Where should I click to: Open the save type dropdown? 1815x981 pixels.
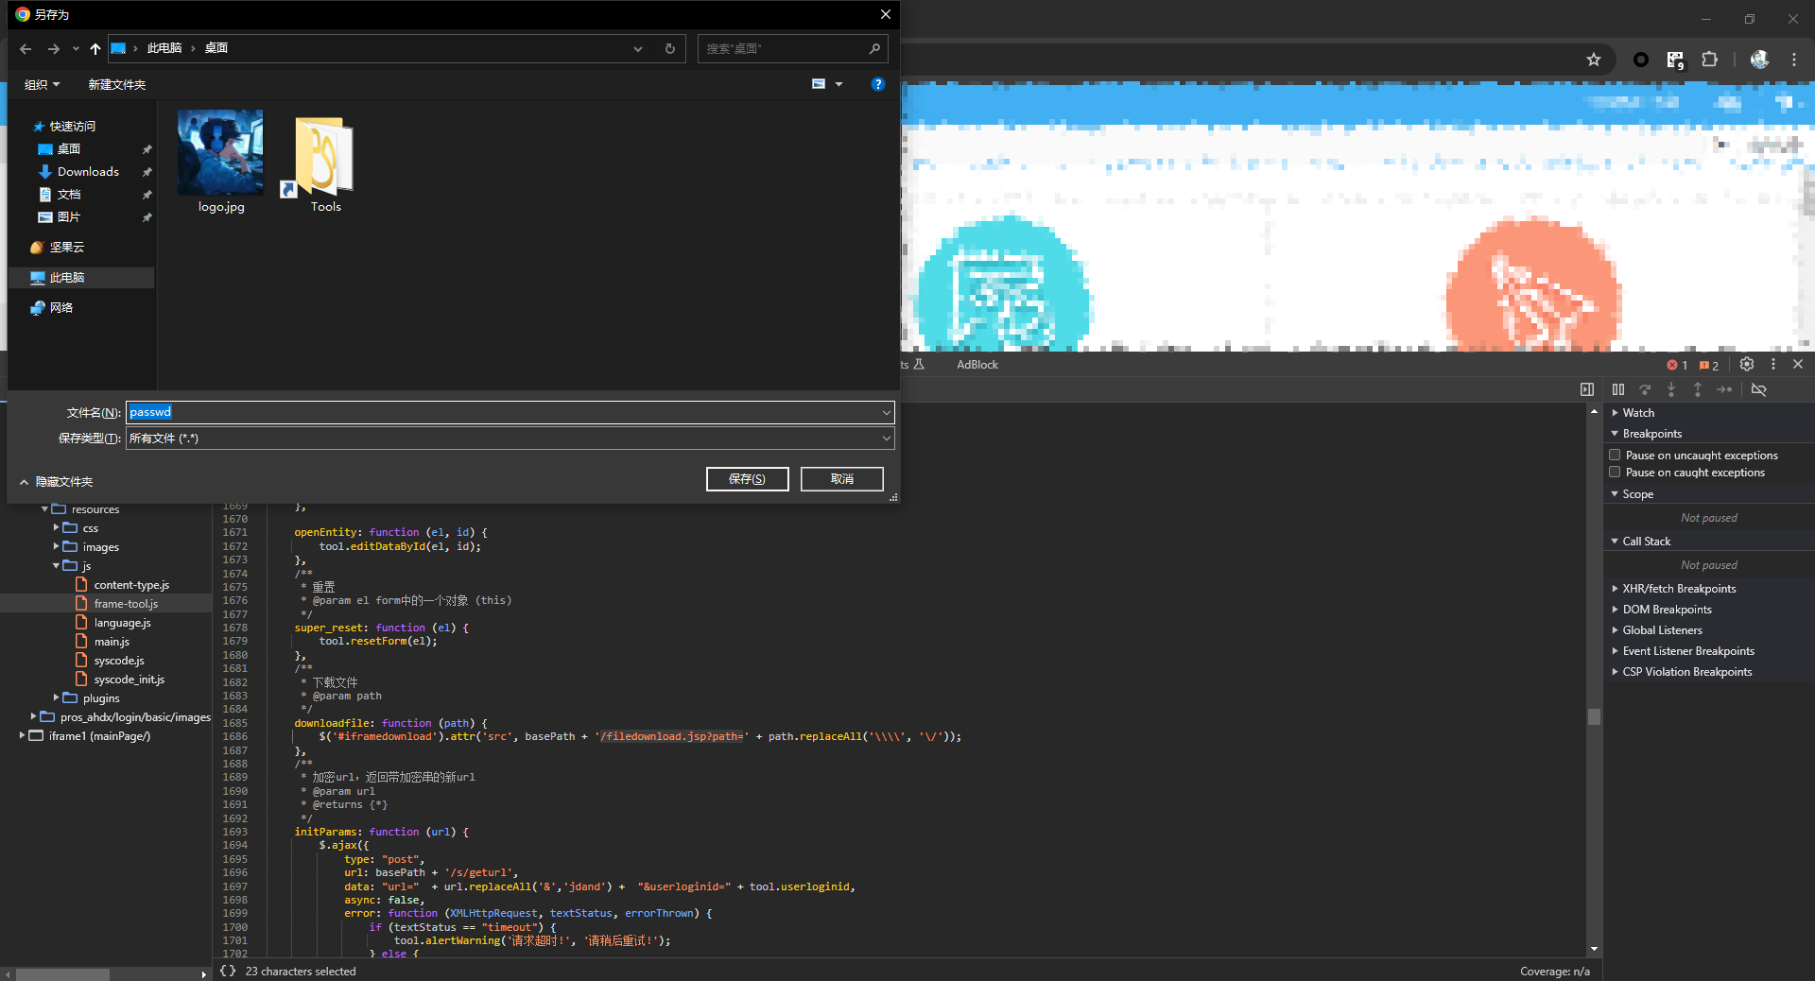[x=886, y=439]
